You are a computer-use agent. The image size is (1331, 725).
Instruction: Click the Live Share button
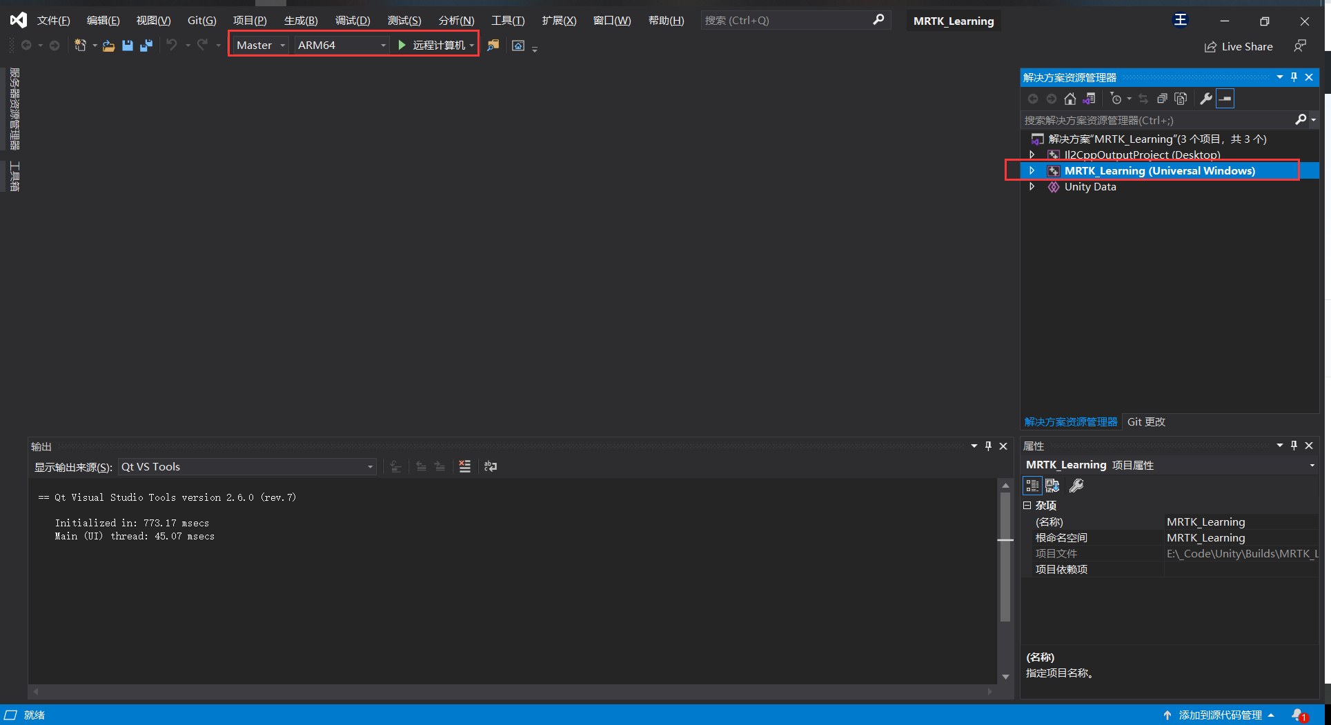click(1239, 47)
